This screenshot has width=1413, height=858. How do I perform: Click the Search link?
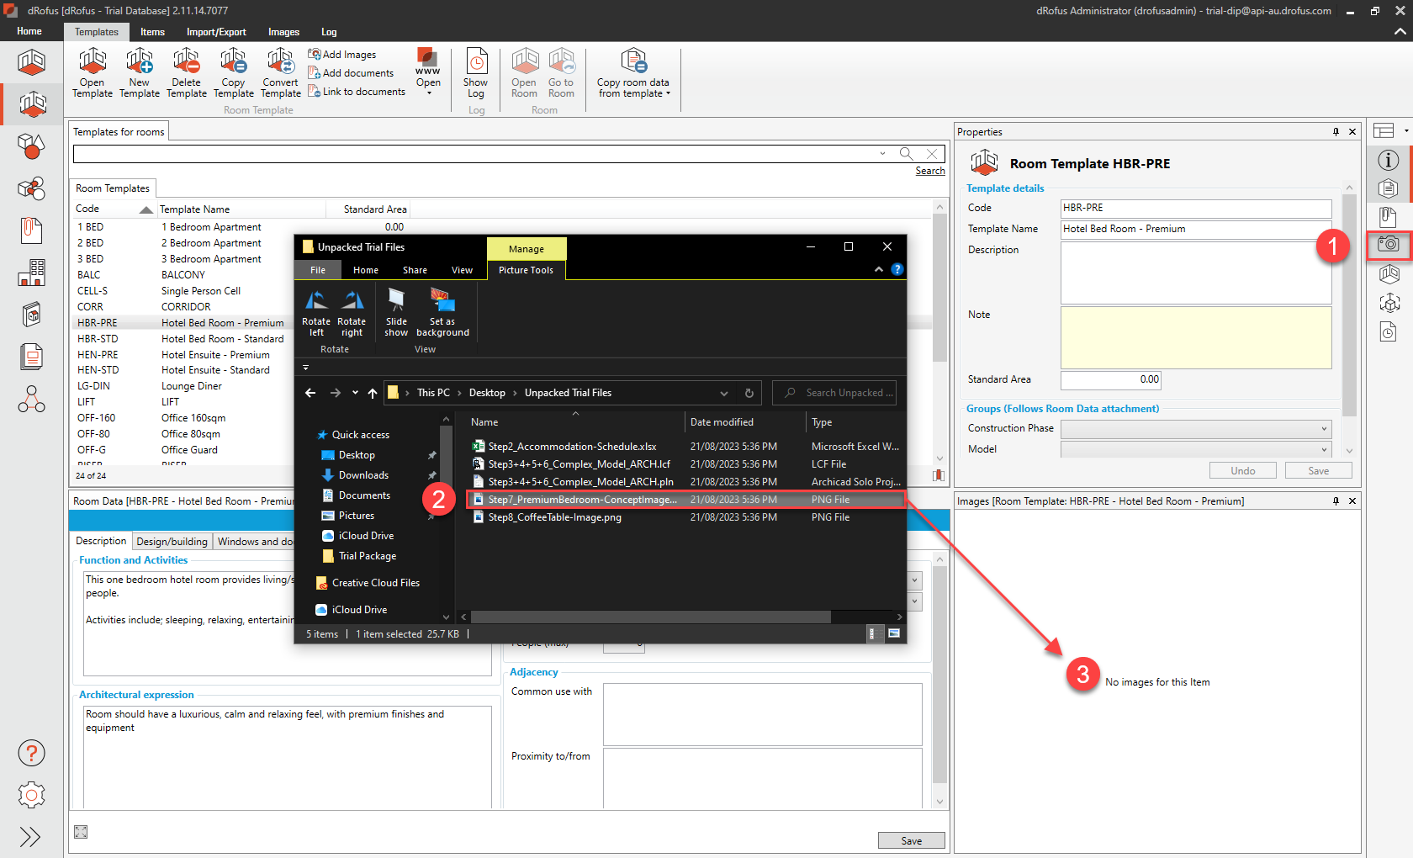click(x=929, y=171)
